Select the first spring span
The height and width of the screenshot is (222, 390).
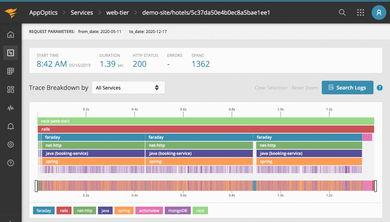(93, 161)
